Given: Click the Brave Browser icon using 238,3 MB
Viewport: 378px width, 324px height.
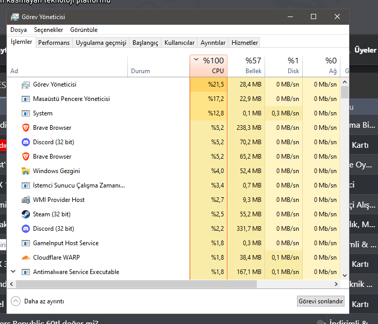Looking at the screenshot, I should point(26,128).
